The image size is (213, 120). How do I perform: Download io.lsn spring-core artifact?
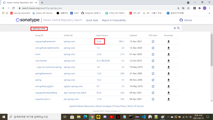pos(168,54)
